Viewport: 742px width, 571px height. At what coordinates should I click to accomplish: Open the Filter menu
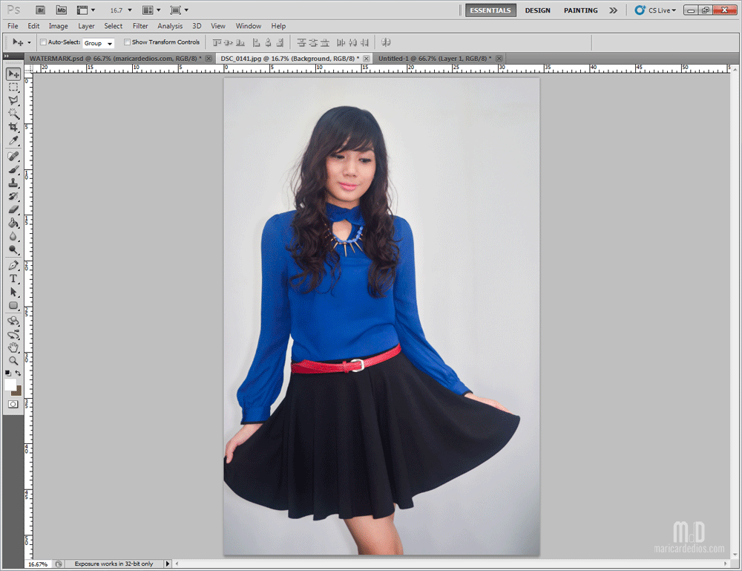140,26
